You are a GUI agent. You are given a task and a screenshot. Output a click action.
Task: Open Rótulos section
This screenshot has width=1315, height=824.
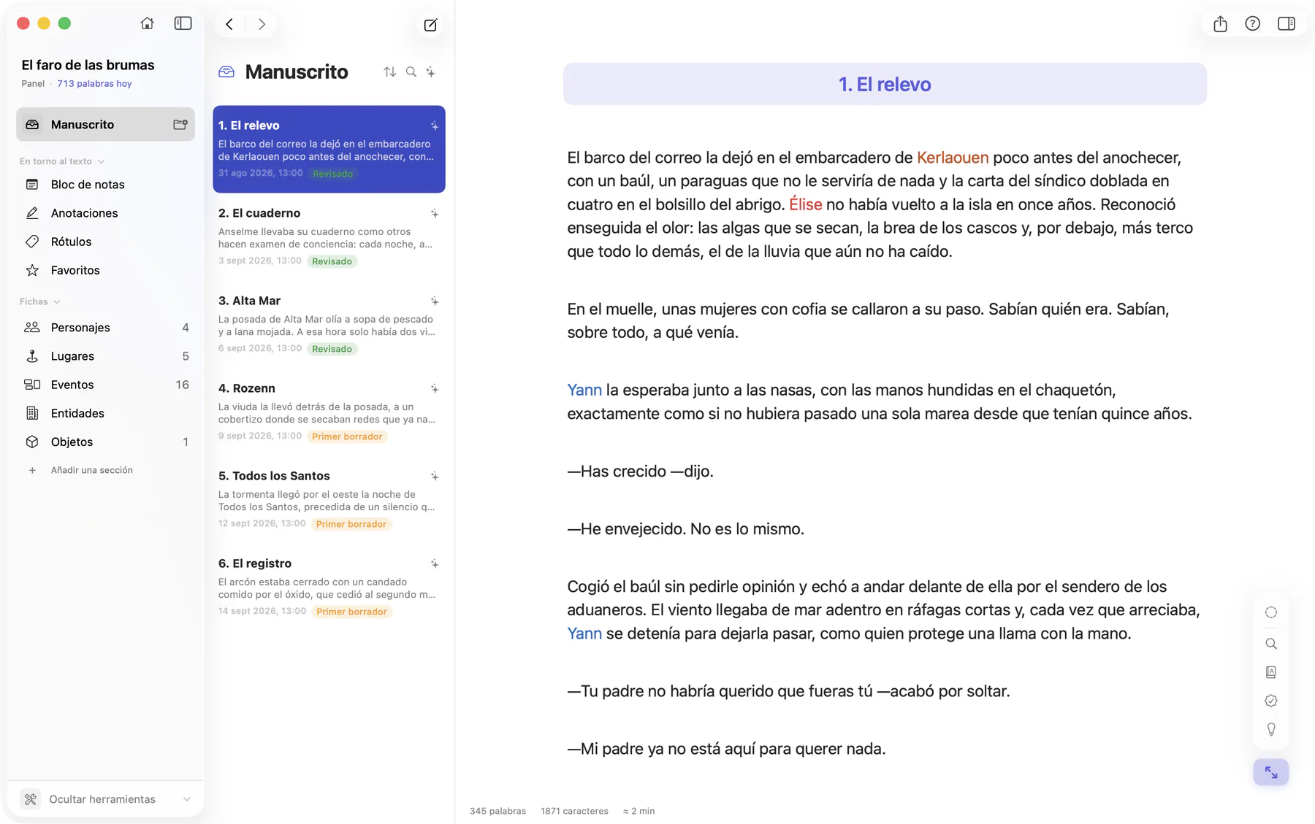click(x=105, y=242)
